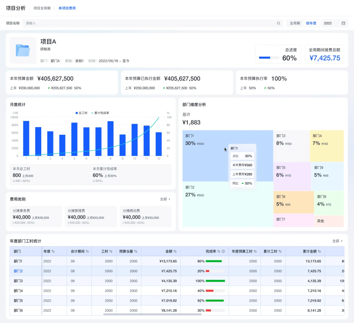Image resolution: width=354 pixels, height=323 pixels.
Task: Switch to 项目全周期 tab
Action: (42, 8)
